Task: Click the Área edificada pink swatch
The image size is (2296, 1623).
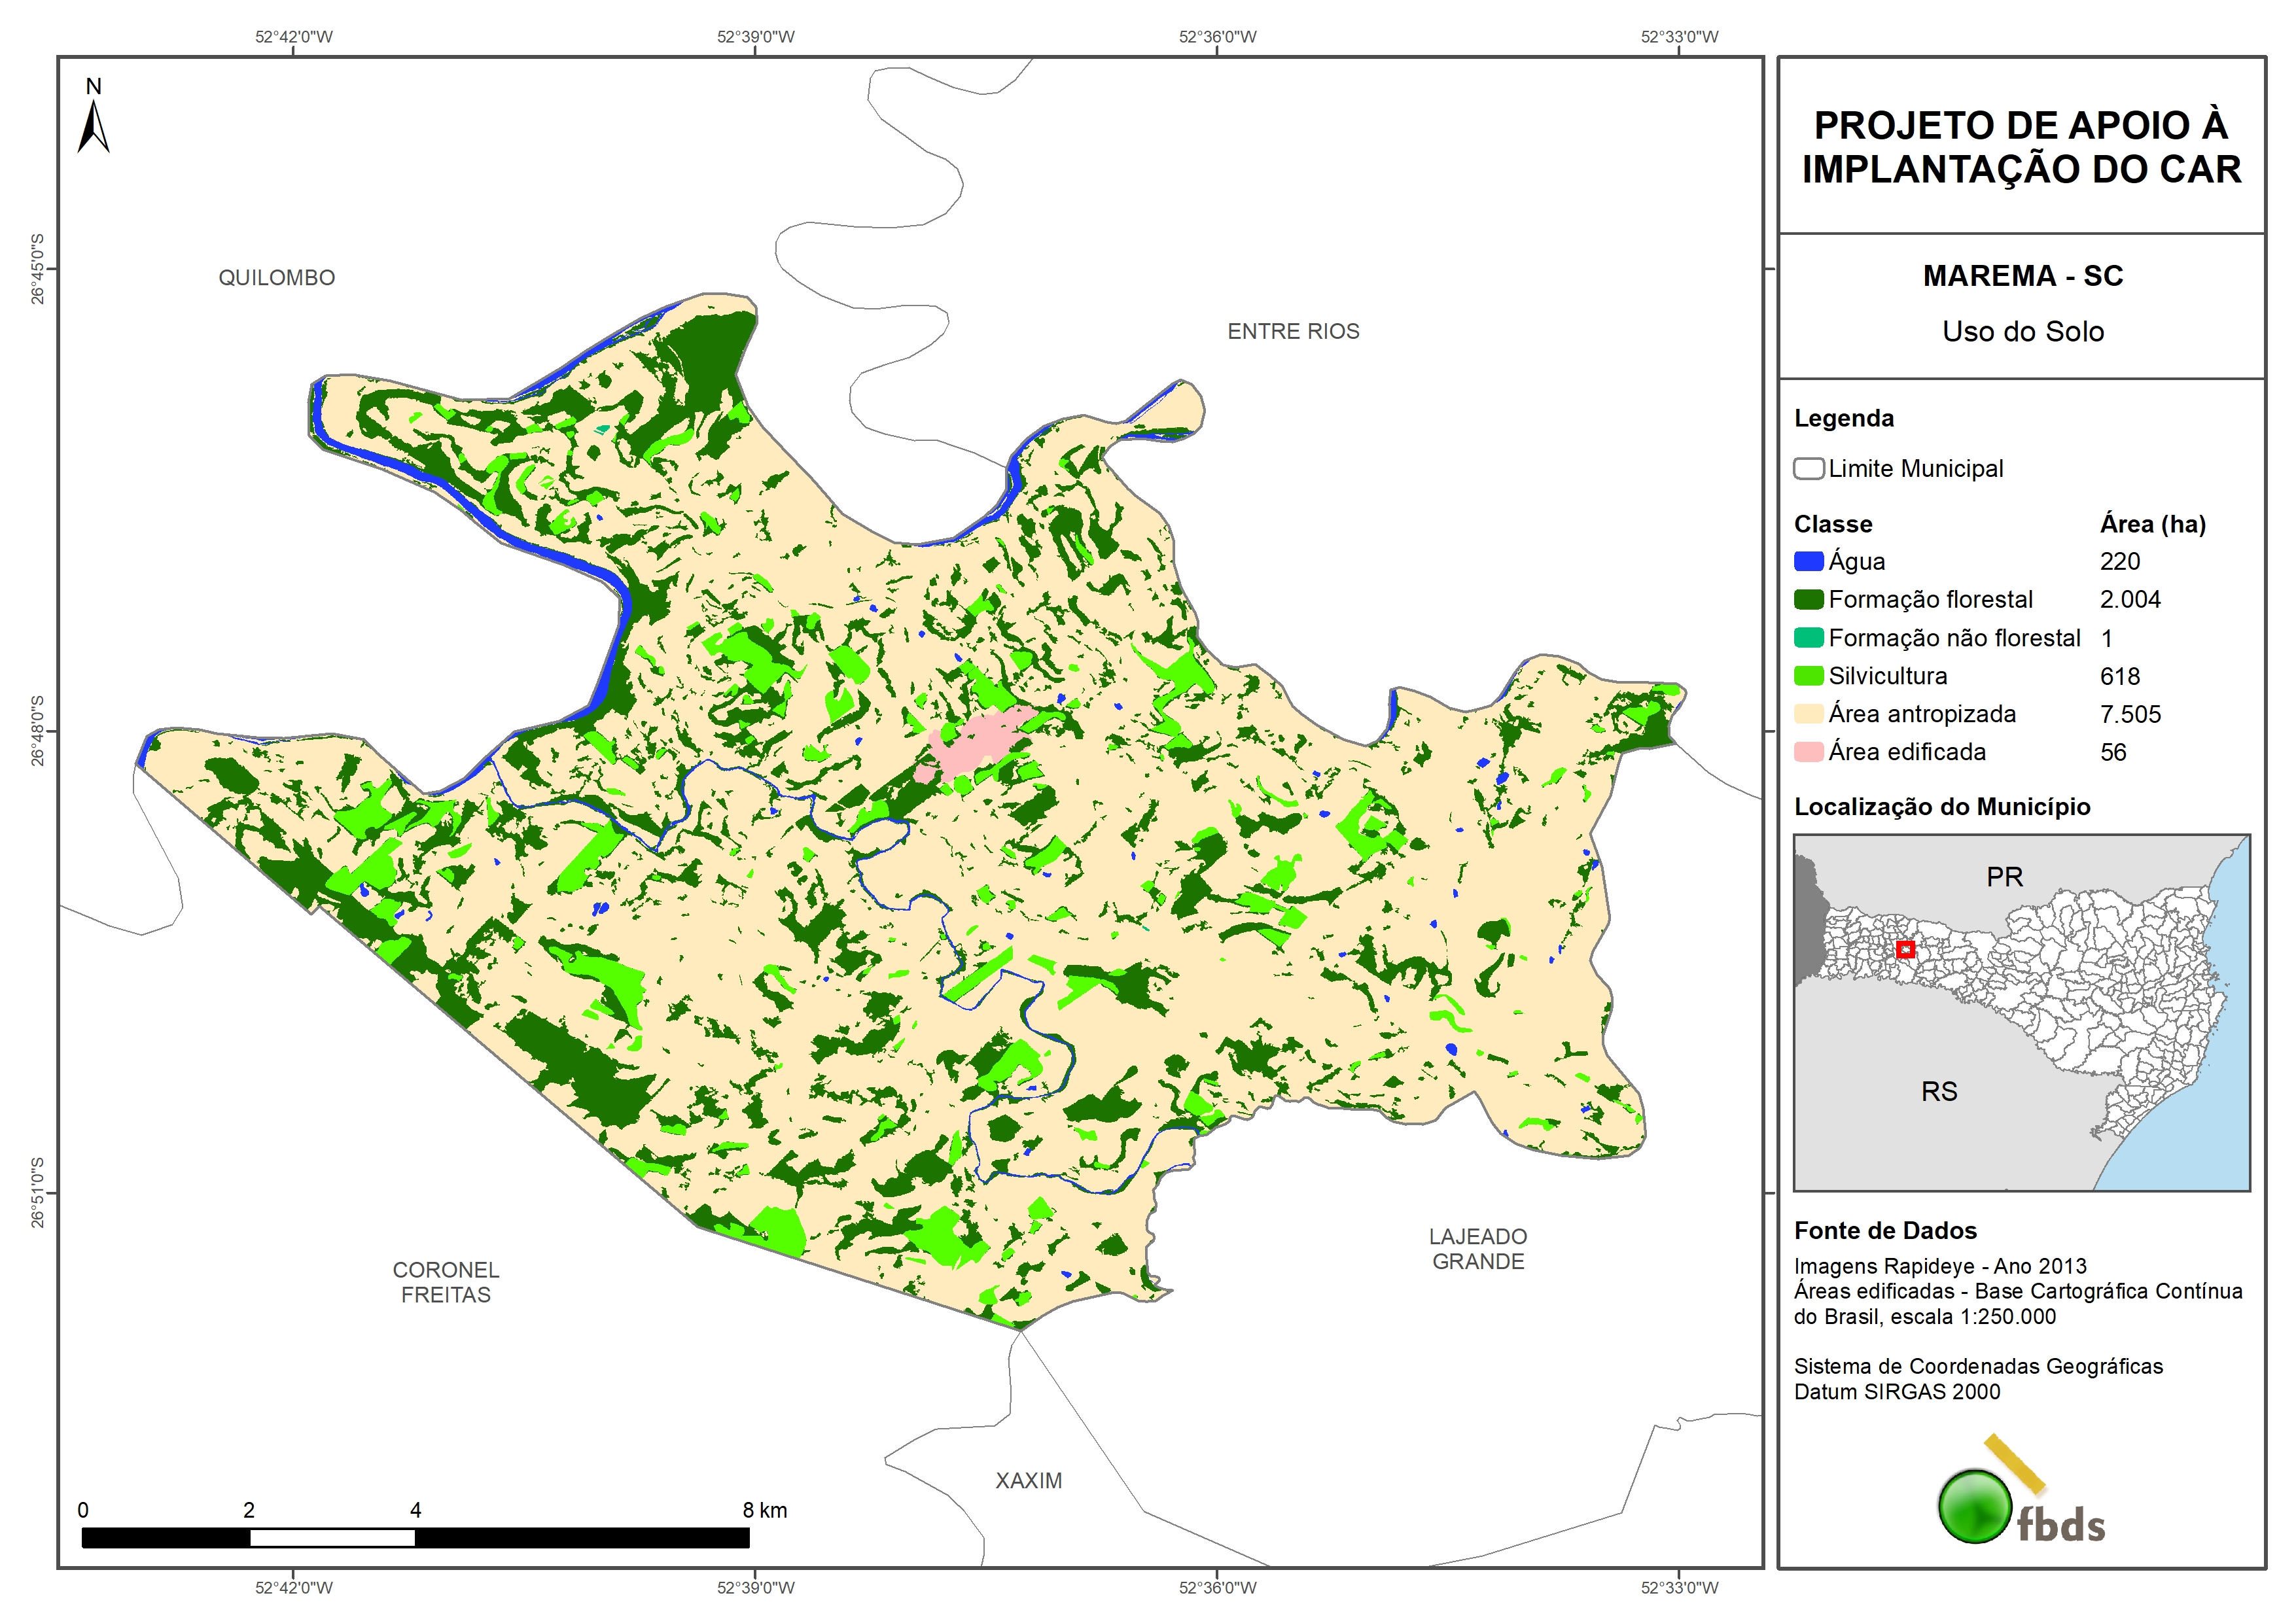Action: click(1808, 752)
